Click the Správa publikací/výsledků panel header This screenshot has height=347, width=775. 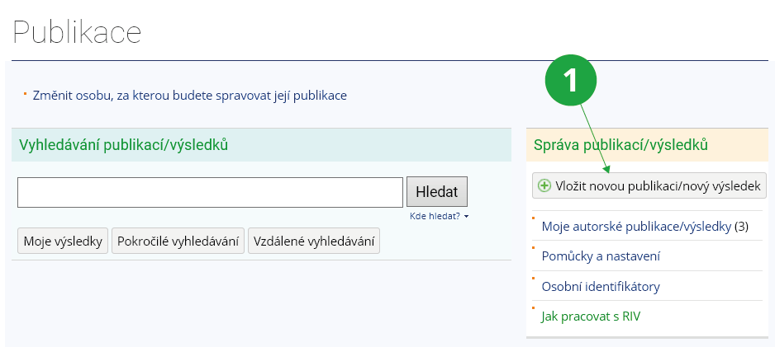coord(620,145)
